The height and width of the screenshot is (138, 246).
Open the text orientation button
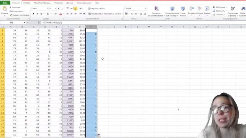click(x=80, y=8)
